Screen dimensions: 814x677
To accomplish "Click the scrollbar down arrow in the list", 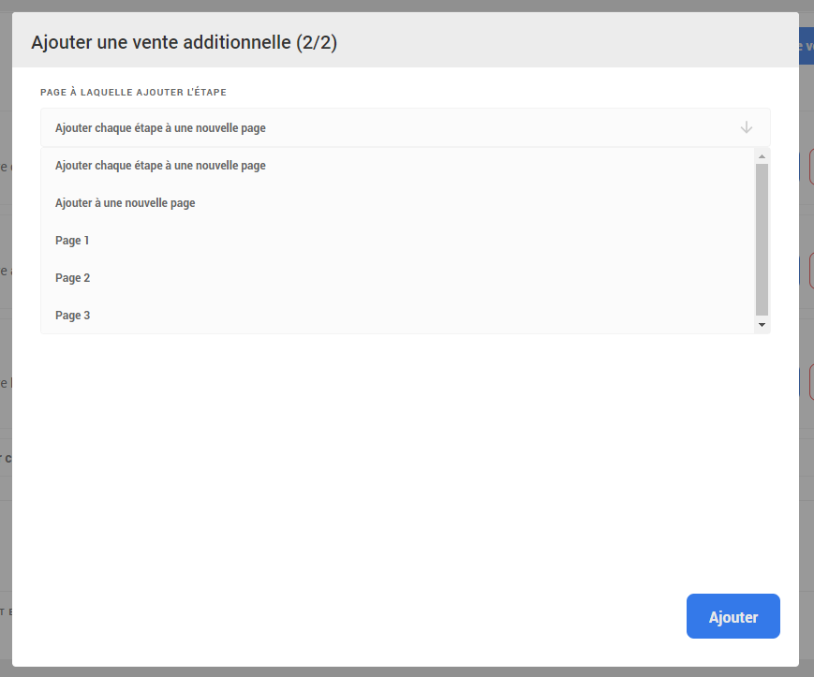I will click(762, 325).
